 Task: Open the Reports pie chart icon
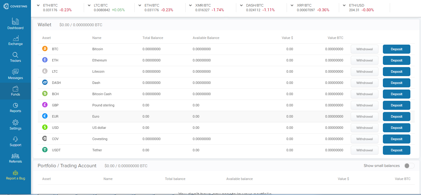click(15, 105)
